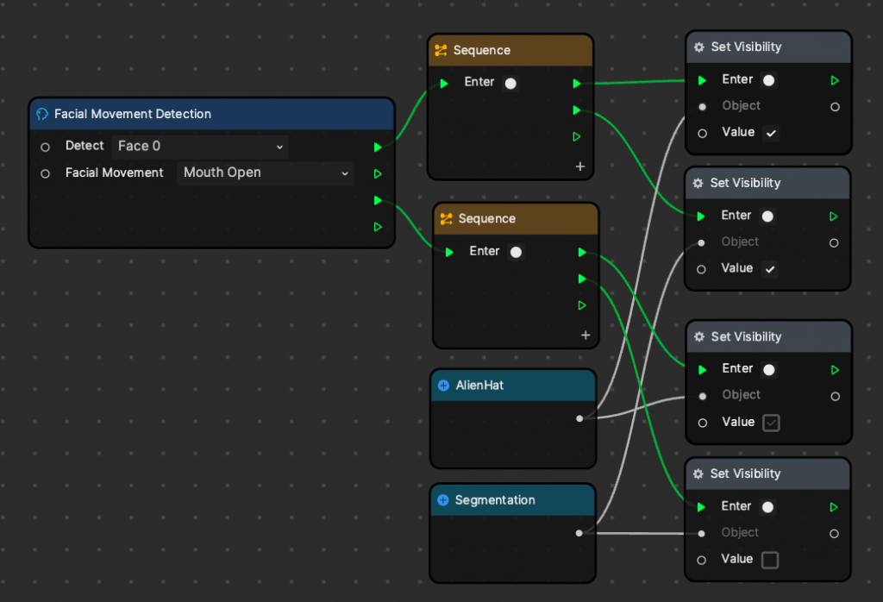This screenshot has width=883, height=602.
Task: Click the Enter output arrow on bottom Set Visibility
Action: tap(834, 507)
